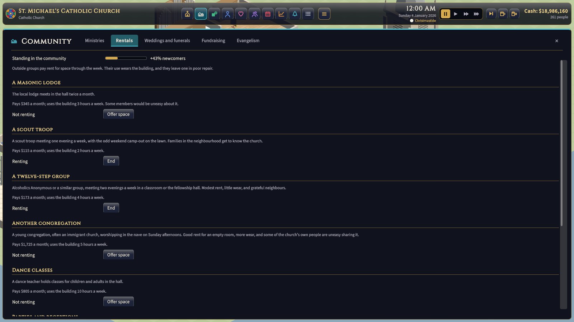Open the church building panel icon
The image size is (574, 322).
tap(187, 14)
